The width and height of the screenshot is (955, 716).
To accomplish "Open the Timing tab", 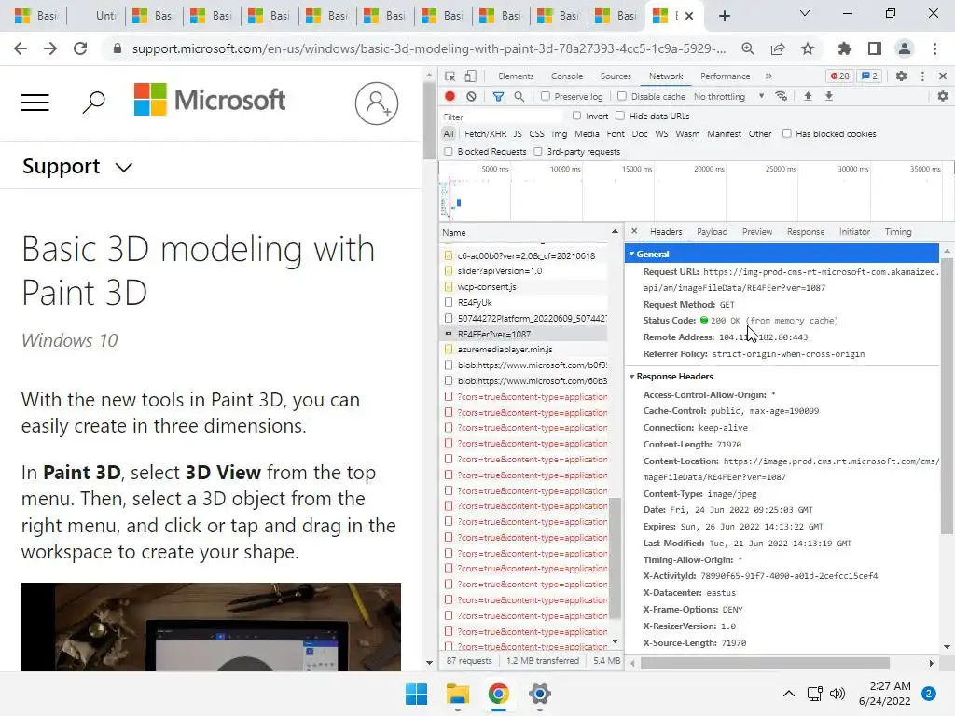I will coord(898,232).
